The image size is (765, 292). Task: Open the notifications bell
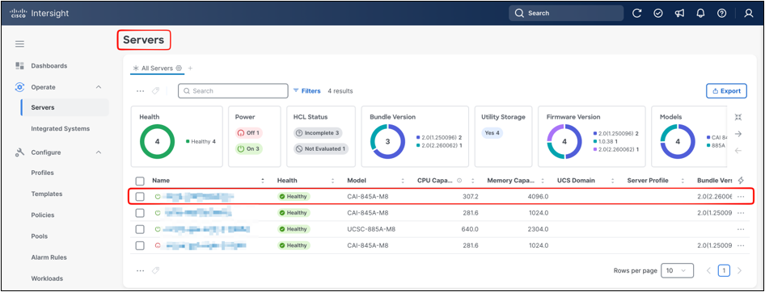point(700,14)
